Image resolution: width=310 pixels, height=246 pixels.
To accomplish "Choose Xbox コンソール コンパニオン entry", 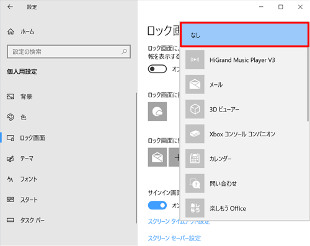I will (244, 134).
